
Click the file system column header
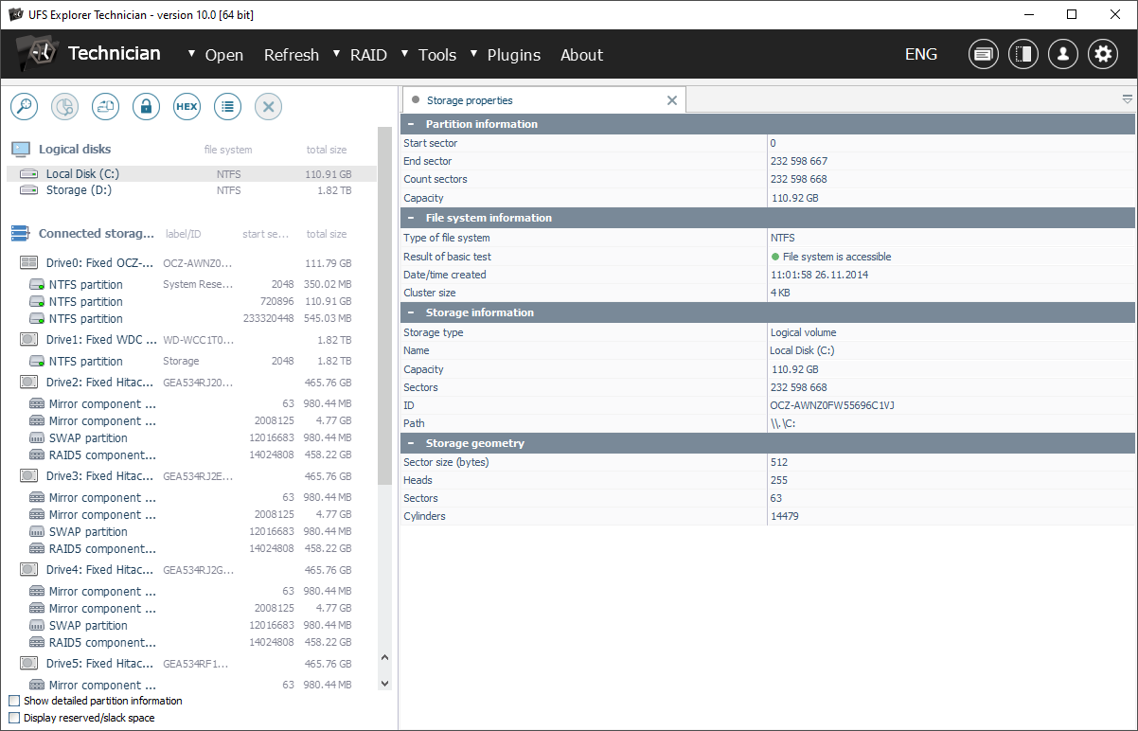(x=228, y=150)
